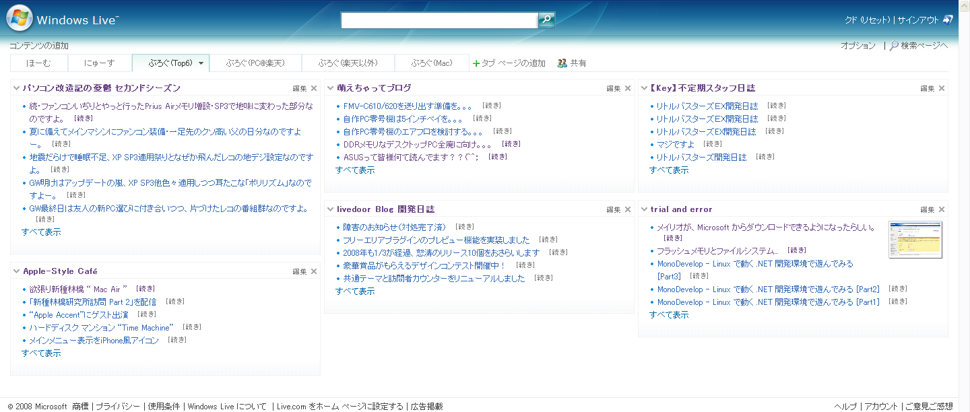Open DDRメモリなデスクトップPC全廃に向け post
The width and height of the screenshot is (970, 412).
418,145
